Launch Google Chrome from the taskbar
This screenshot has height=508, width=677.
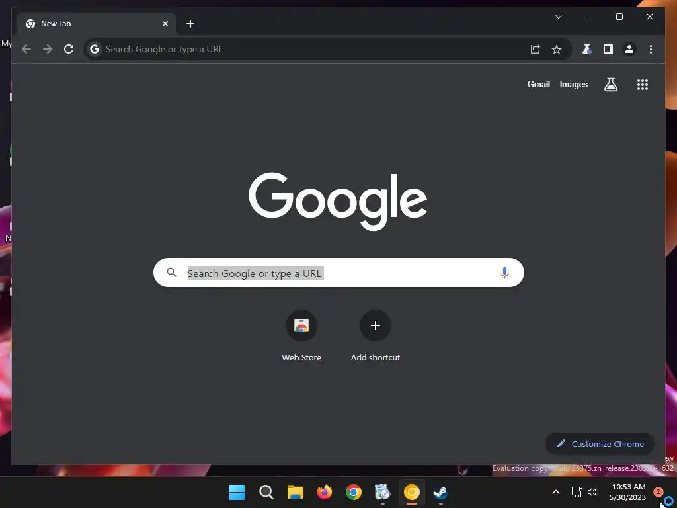coord(354,492)
